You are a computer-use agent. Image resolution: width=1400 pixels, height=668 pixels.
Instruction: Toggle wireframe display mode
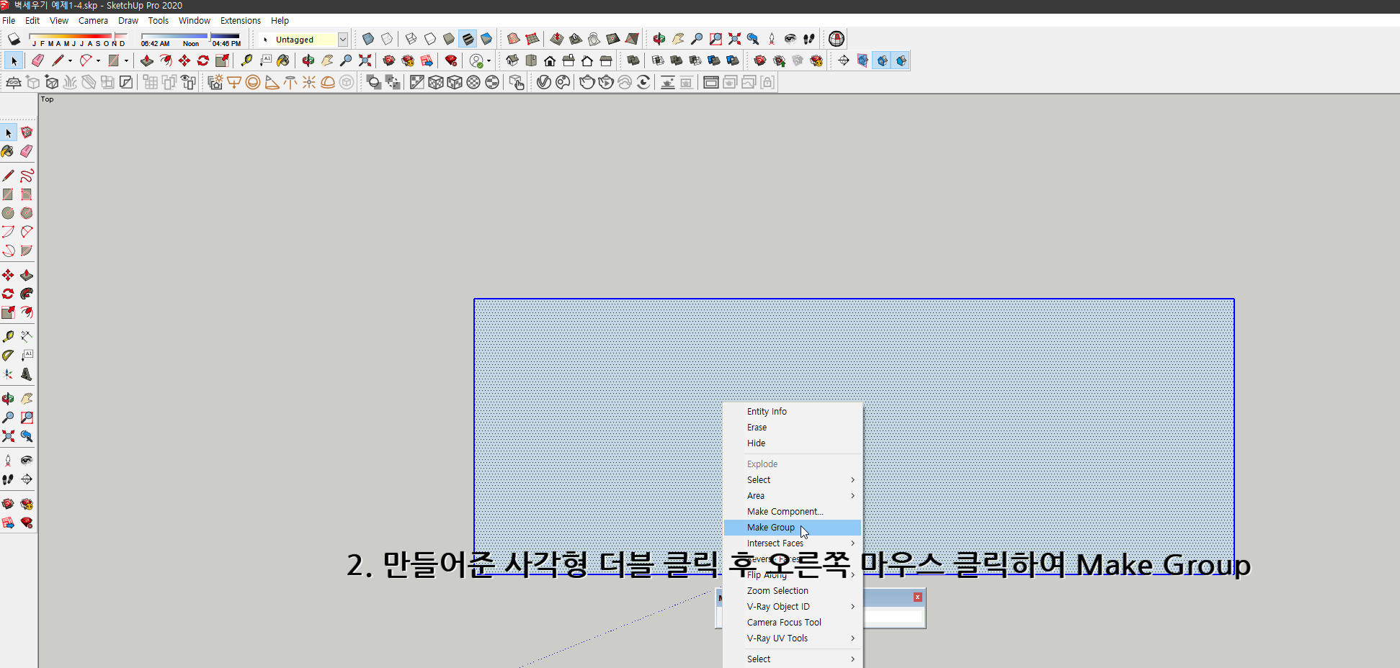pos(411,39)
